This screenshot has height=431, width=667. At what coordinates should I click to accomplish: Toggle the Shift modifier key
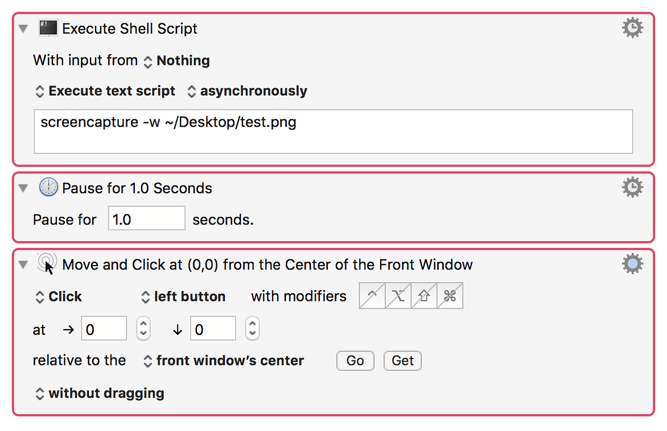424,296
